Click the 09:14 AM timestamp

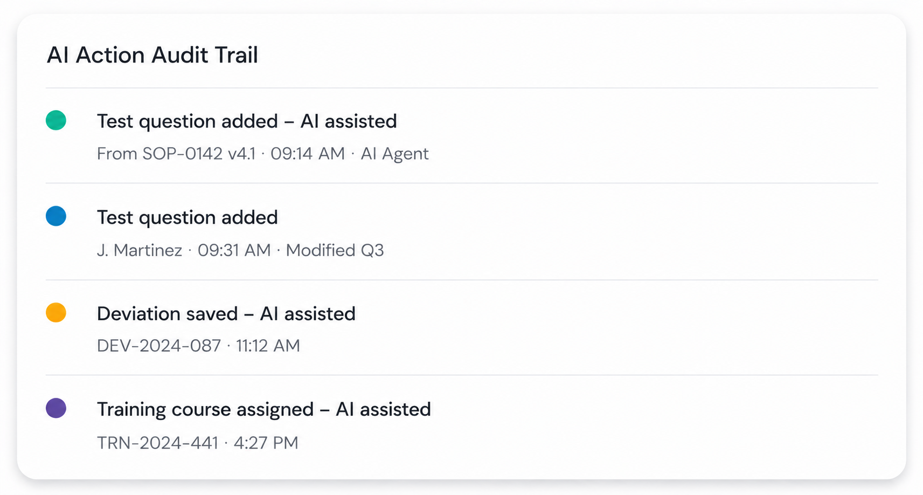pos(307,154)
